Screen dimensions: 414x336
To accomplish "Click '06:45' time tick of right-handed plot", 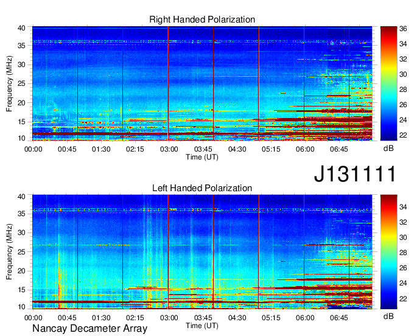I will [x=339, y=149].
